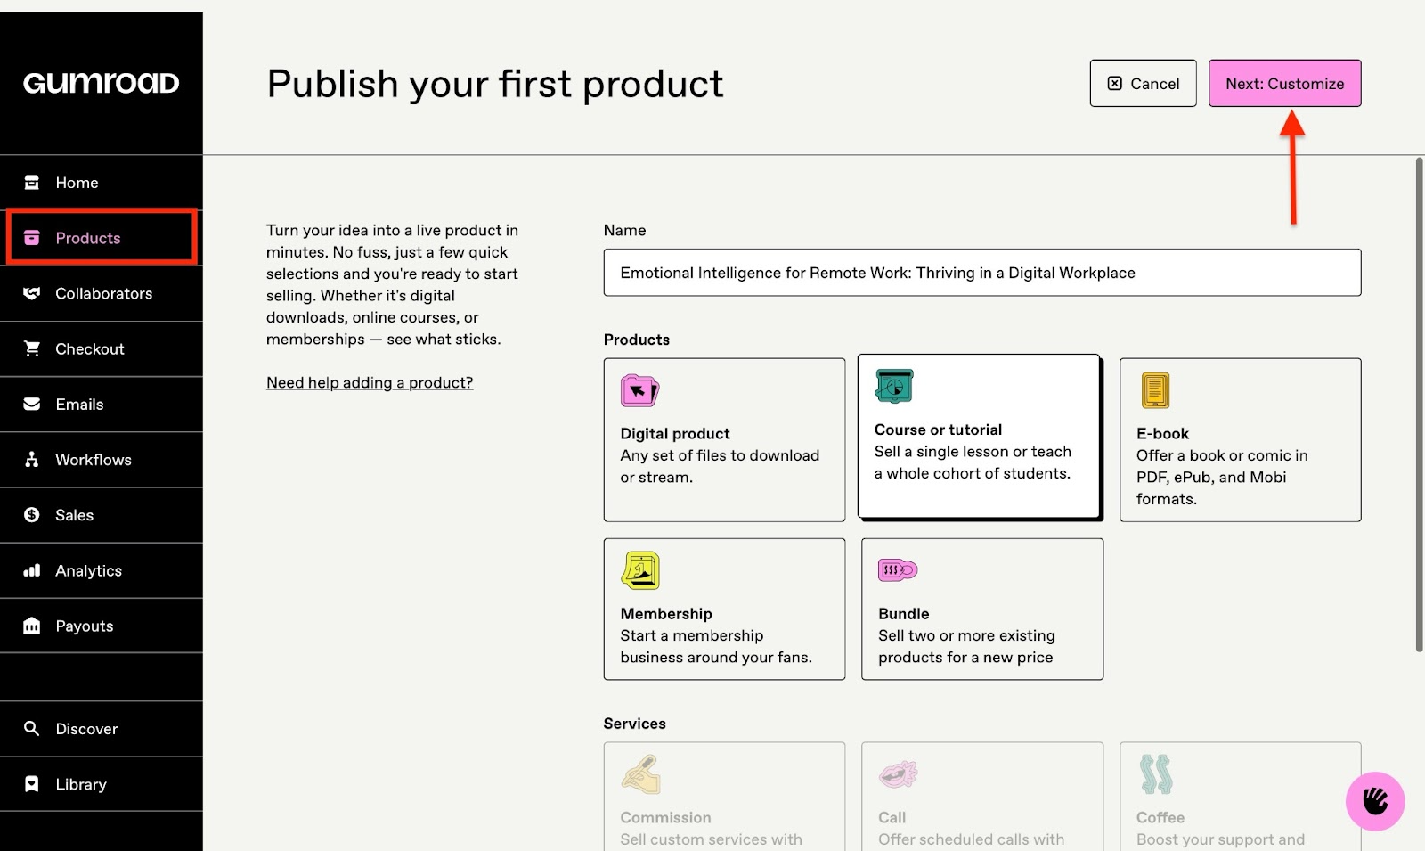Viewport: 1425px width, 851px height.
Task: Click the Sales dollar icon
Action: point(32,515)
